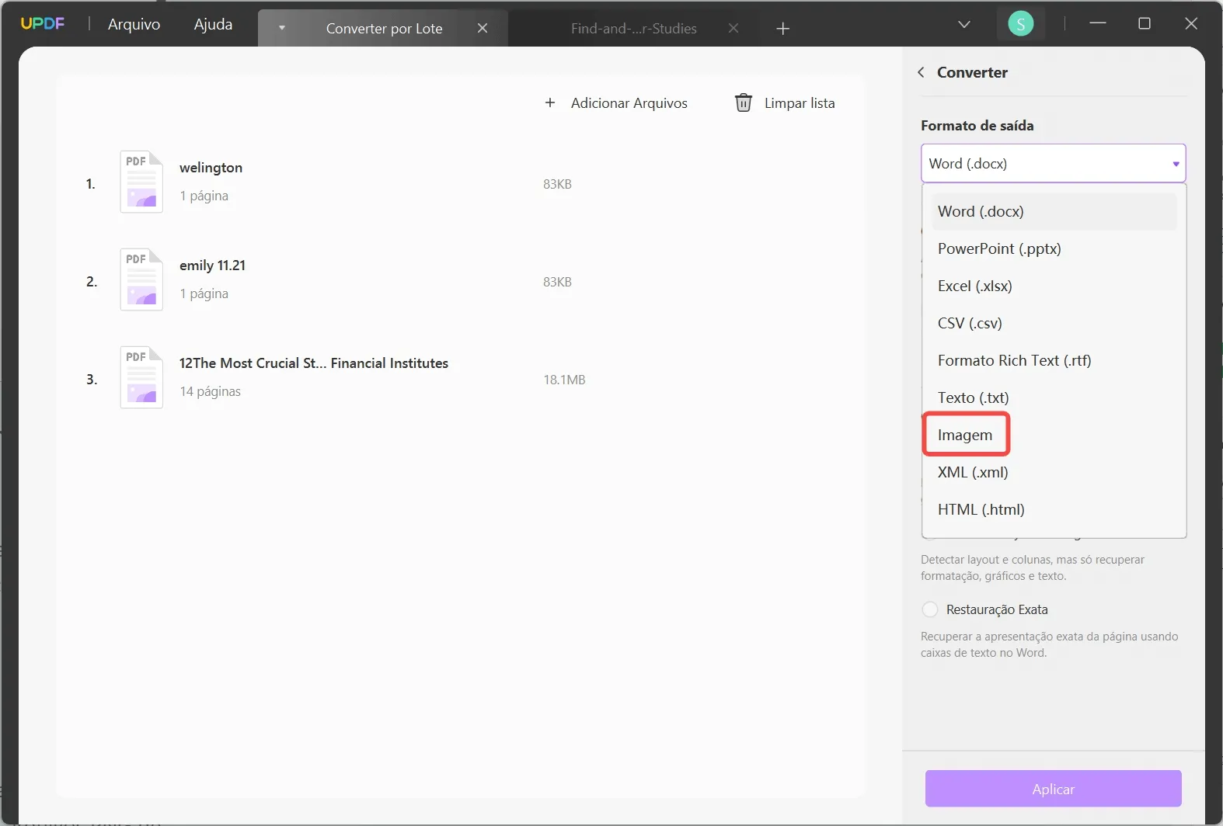
Task: Choose PowerPoint (.pptx) output format
Action: [1054, 248]
